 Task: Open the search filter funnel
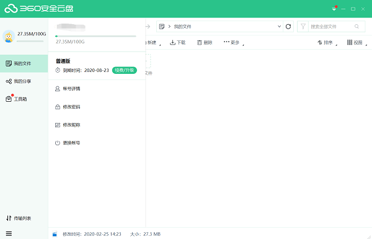pyautogui.click(x=303, y=26)
